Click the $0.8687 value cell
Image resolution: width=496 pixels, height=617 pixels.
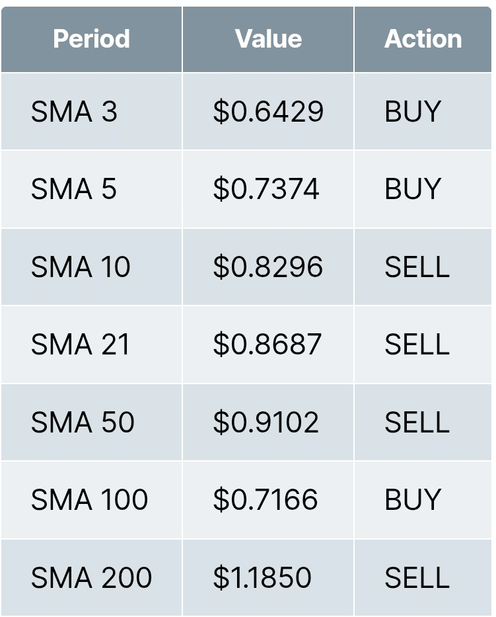267,345
